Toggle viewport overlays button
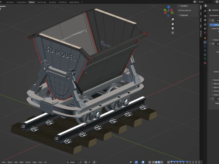This screenshot has height=164, width=219. [143, 162]
